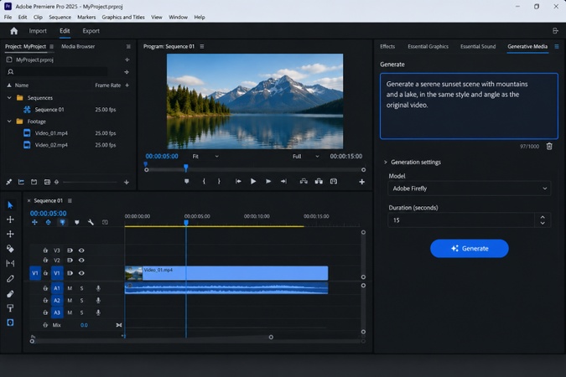566x377 pixels.
Task: Hide track V2 with eye icon
Action: [81, 260]
